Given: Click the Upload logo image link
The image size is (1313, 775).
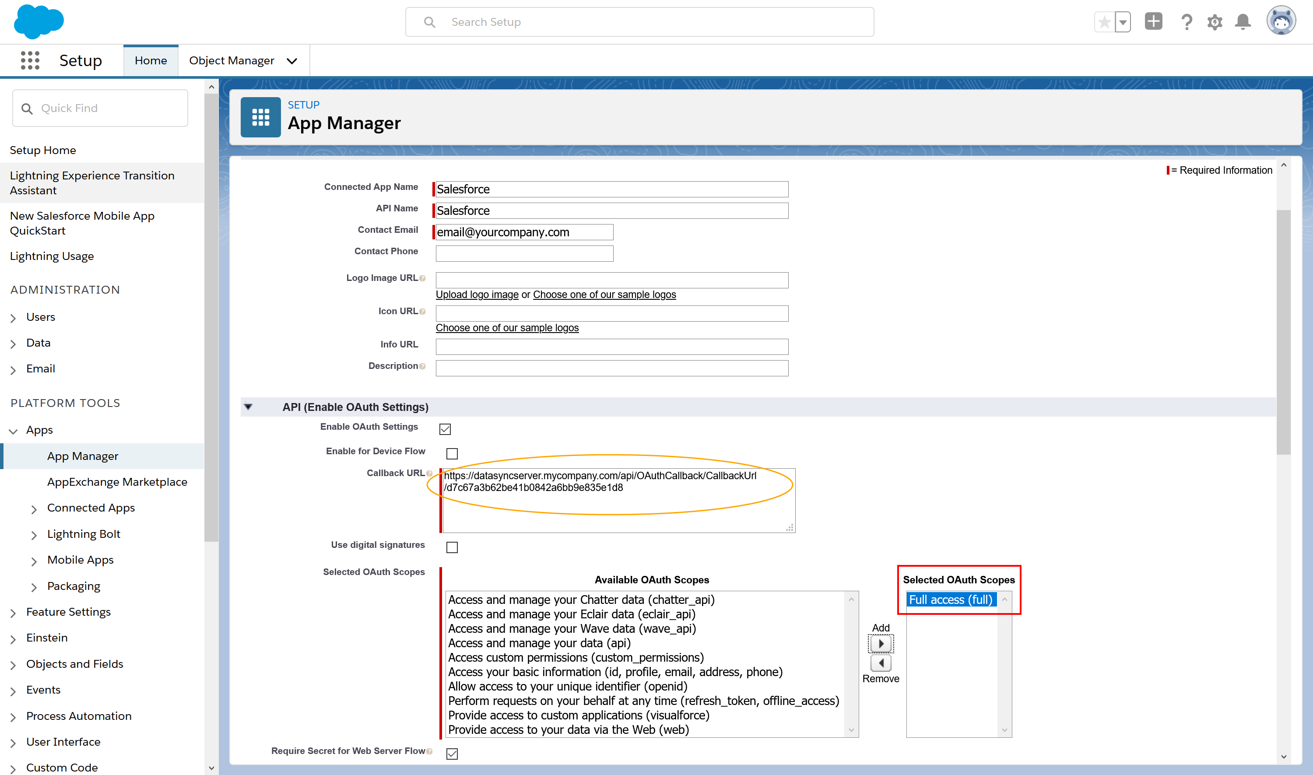Looking at the screenshot, I should 477,295.
